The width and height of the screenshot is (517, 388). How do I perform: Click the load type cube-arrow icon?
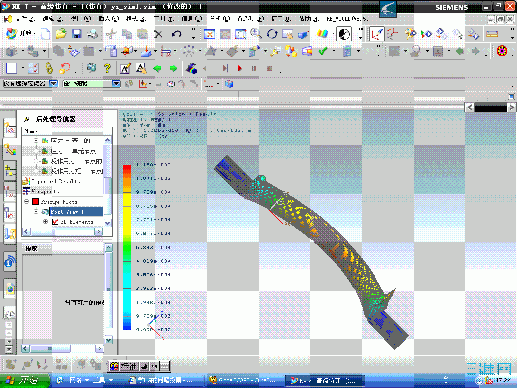click(x=146, y=51)
